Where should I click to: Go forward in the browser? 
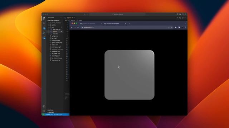pyautogui.click(x=75, y=27)
